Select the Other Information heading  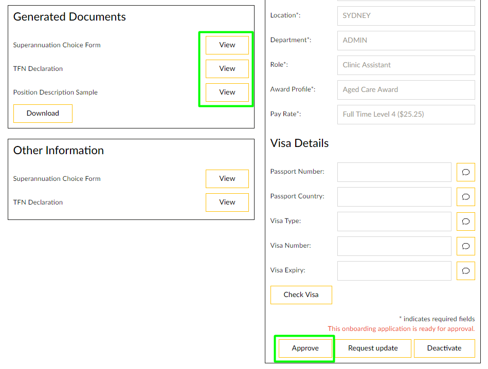coord(59,151)
